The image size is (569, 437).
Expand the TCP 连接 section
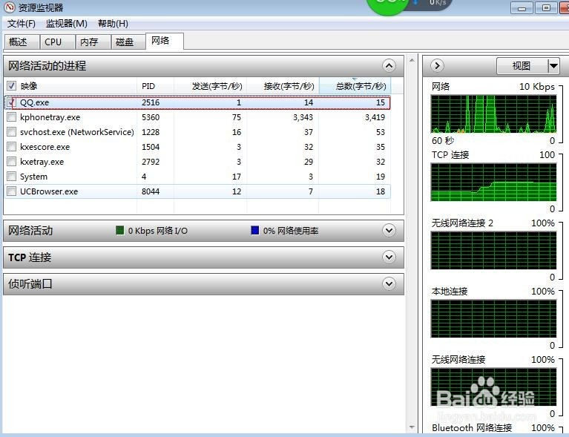pyautogui.click(x=389, y=257)
